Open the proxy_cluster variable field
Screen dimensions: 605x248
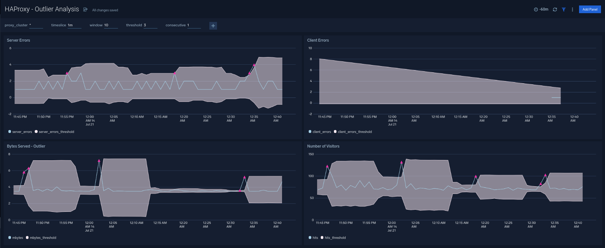[36, 25]
